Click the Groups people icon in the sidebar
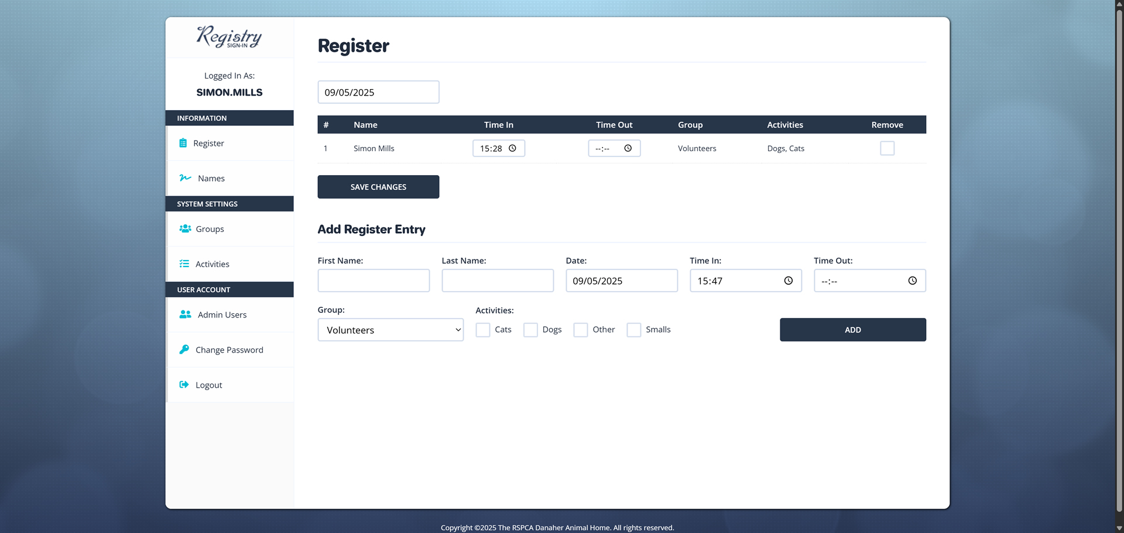The width and height of the screenshot is (1124, 533). (185, 228)
